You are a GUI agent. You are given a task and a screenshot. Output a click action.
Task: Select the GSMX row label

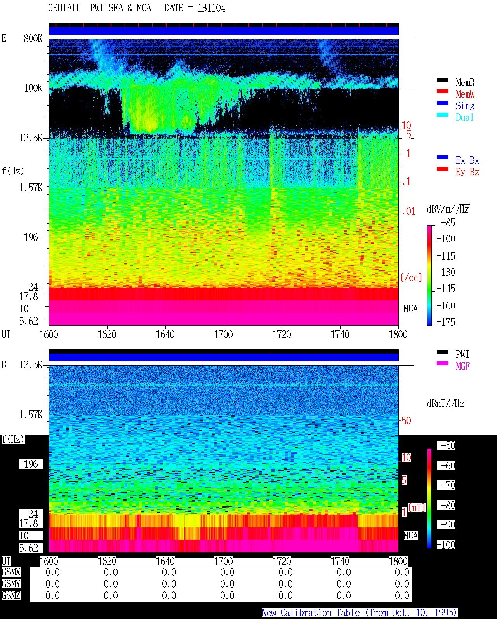pos(11,572)
